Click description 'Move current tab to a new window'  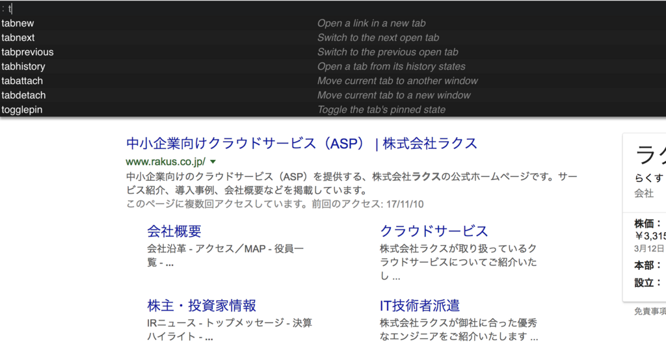pos(393,95)
